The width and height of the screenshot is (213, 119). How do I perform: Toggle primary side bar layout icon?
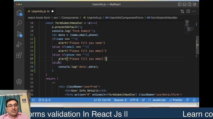click(x=180, y=4)
